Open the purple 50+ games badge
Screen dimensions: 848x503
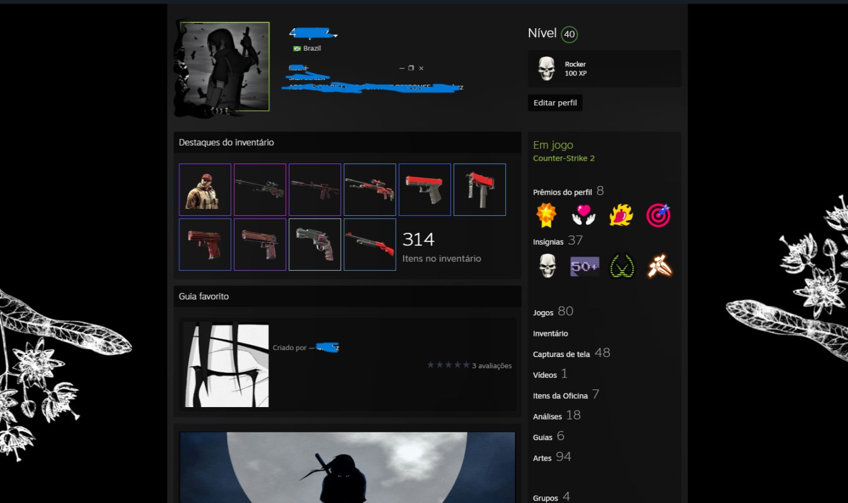[x=584, y=267]
